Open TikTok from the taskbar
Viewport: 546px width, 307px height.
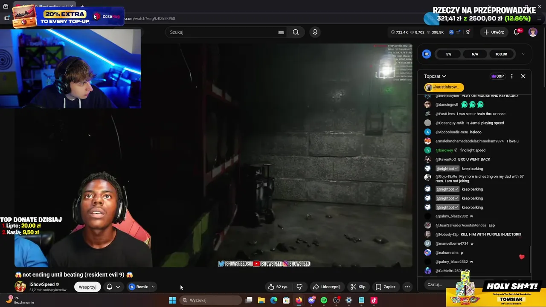(374, 300)
